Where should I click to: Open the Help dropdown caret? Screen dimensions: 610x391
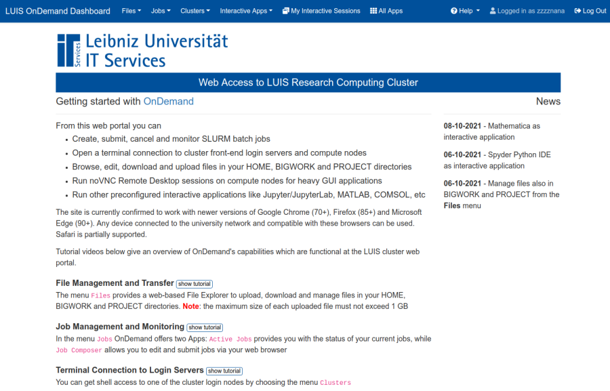point(478,11)
